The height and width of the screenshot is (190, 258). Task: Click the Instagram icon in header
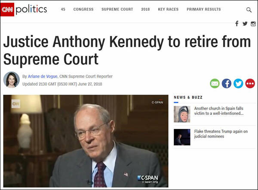tap(253, 24)
